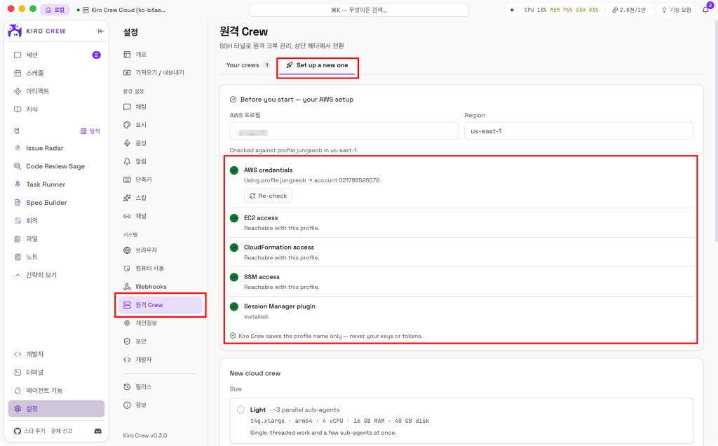Click the ⌘K search bar
The image size is (718, 446).
(359, 10)
